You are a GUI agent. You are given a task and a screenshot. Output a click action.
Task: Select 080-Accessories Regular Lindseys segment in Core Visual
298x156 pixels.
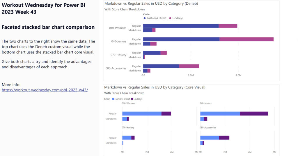(x=224, y=137)
